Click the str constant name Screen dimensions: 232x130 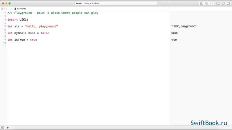[17, 26]
